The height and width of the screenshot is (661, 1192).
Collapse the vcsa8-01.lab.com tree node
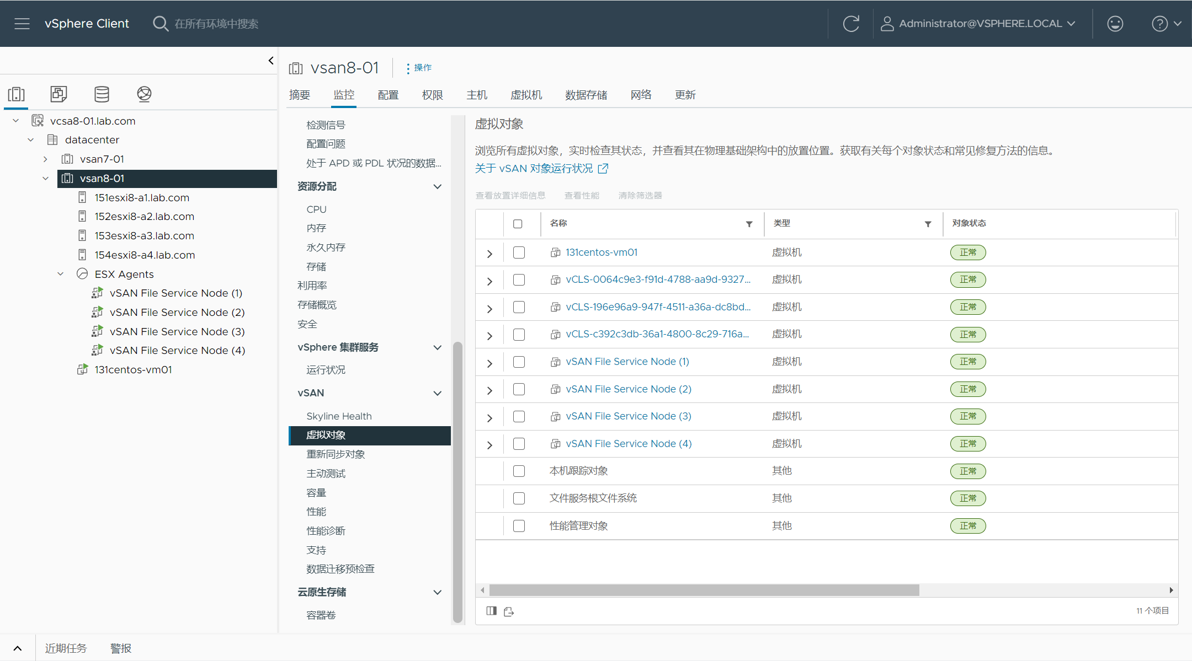pyautogui.click(x=16, y=121)
